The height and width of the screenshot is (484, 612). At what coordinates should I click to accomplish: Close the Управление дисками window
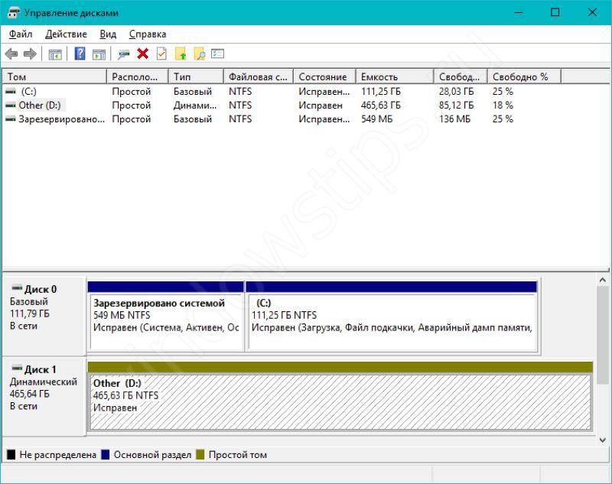coord(592,12)
